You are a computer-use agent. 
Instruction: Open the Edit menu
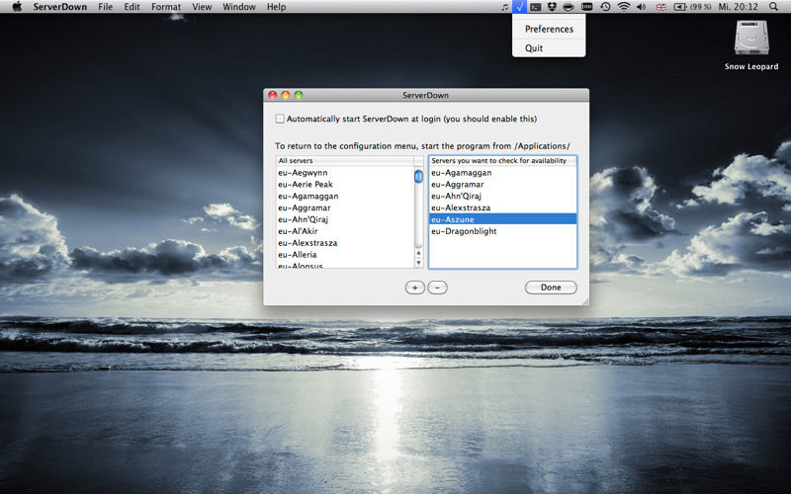pyautogui.click(x=132, y=7)
